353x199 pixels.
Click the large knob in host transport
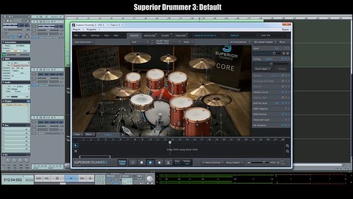tap(149, 179)
